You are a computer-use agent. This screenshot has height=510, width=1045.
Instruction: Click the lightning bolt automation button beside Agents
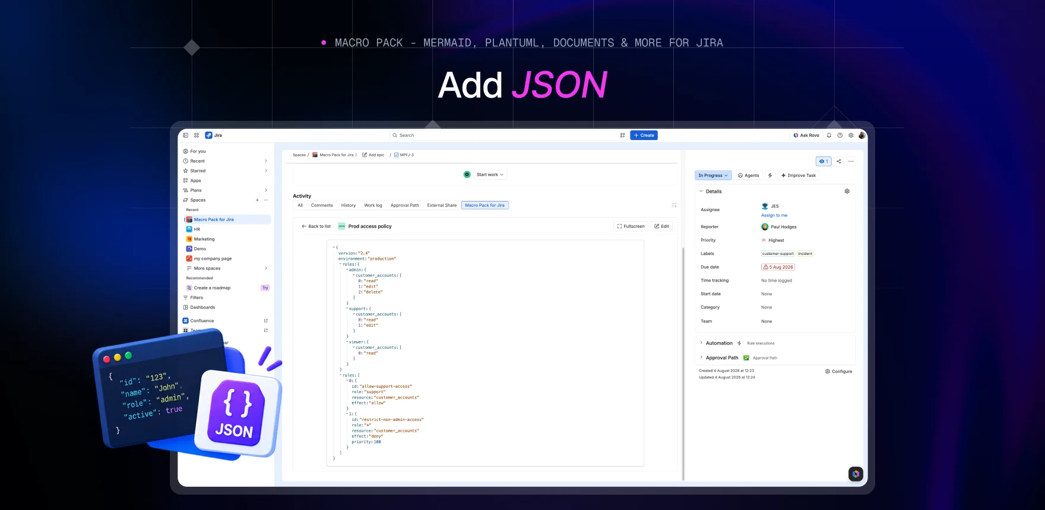point(770,176)
